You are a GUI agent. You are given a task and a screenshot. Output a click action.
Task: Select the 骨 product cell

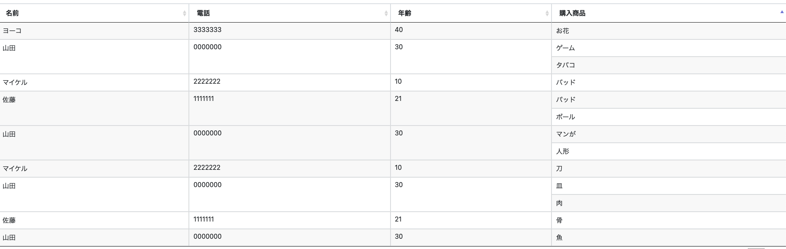[x=559, y=220]
